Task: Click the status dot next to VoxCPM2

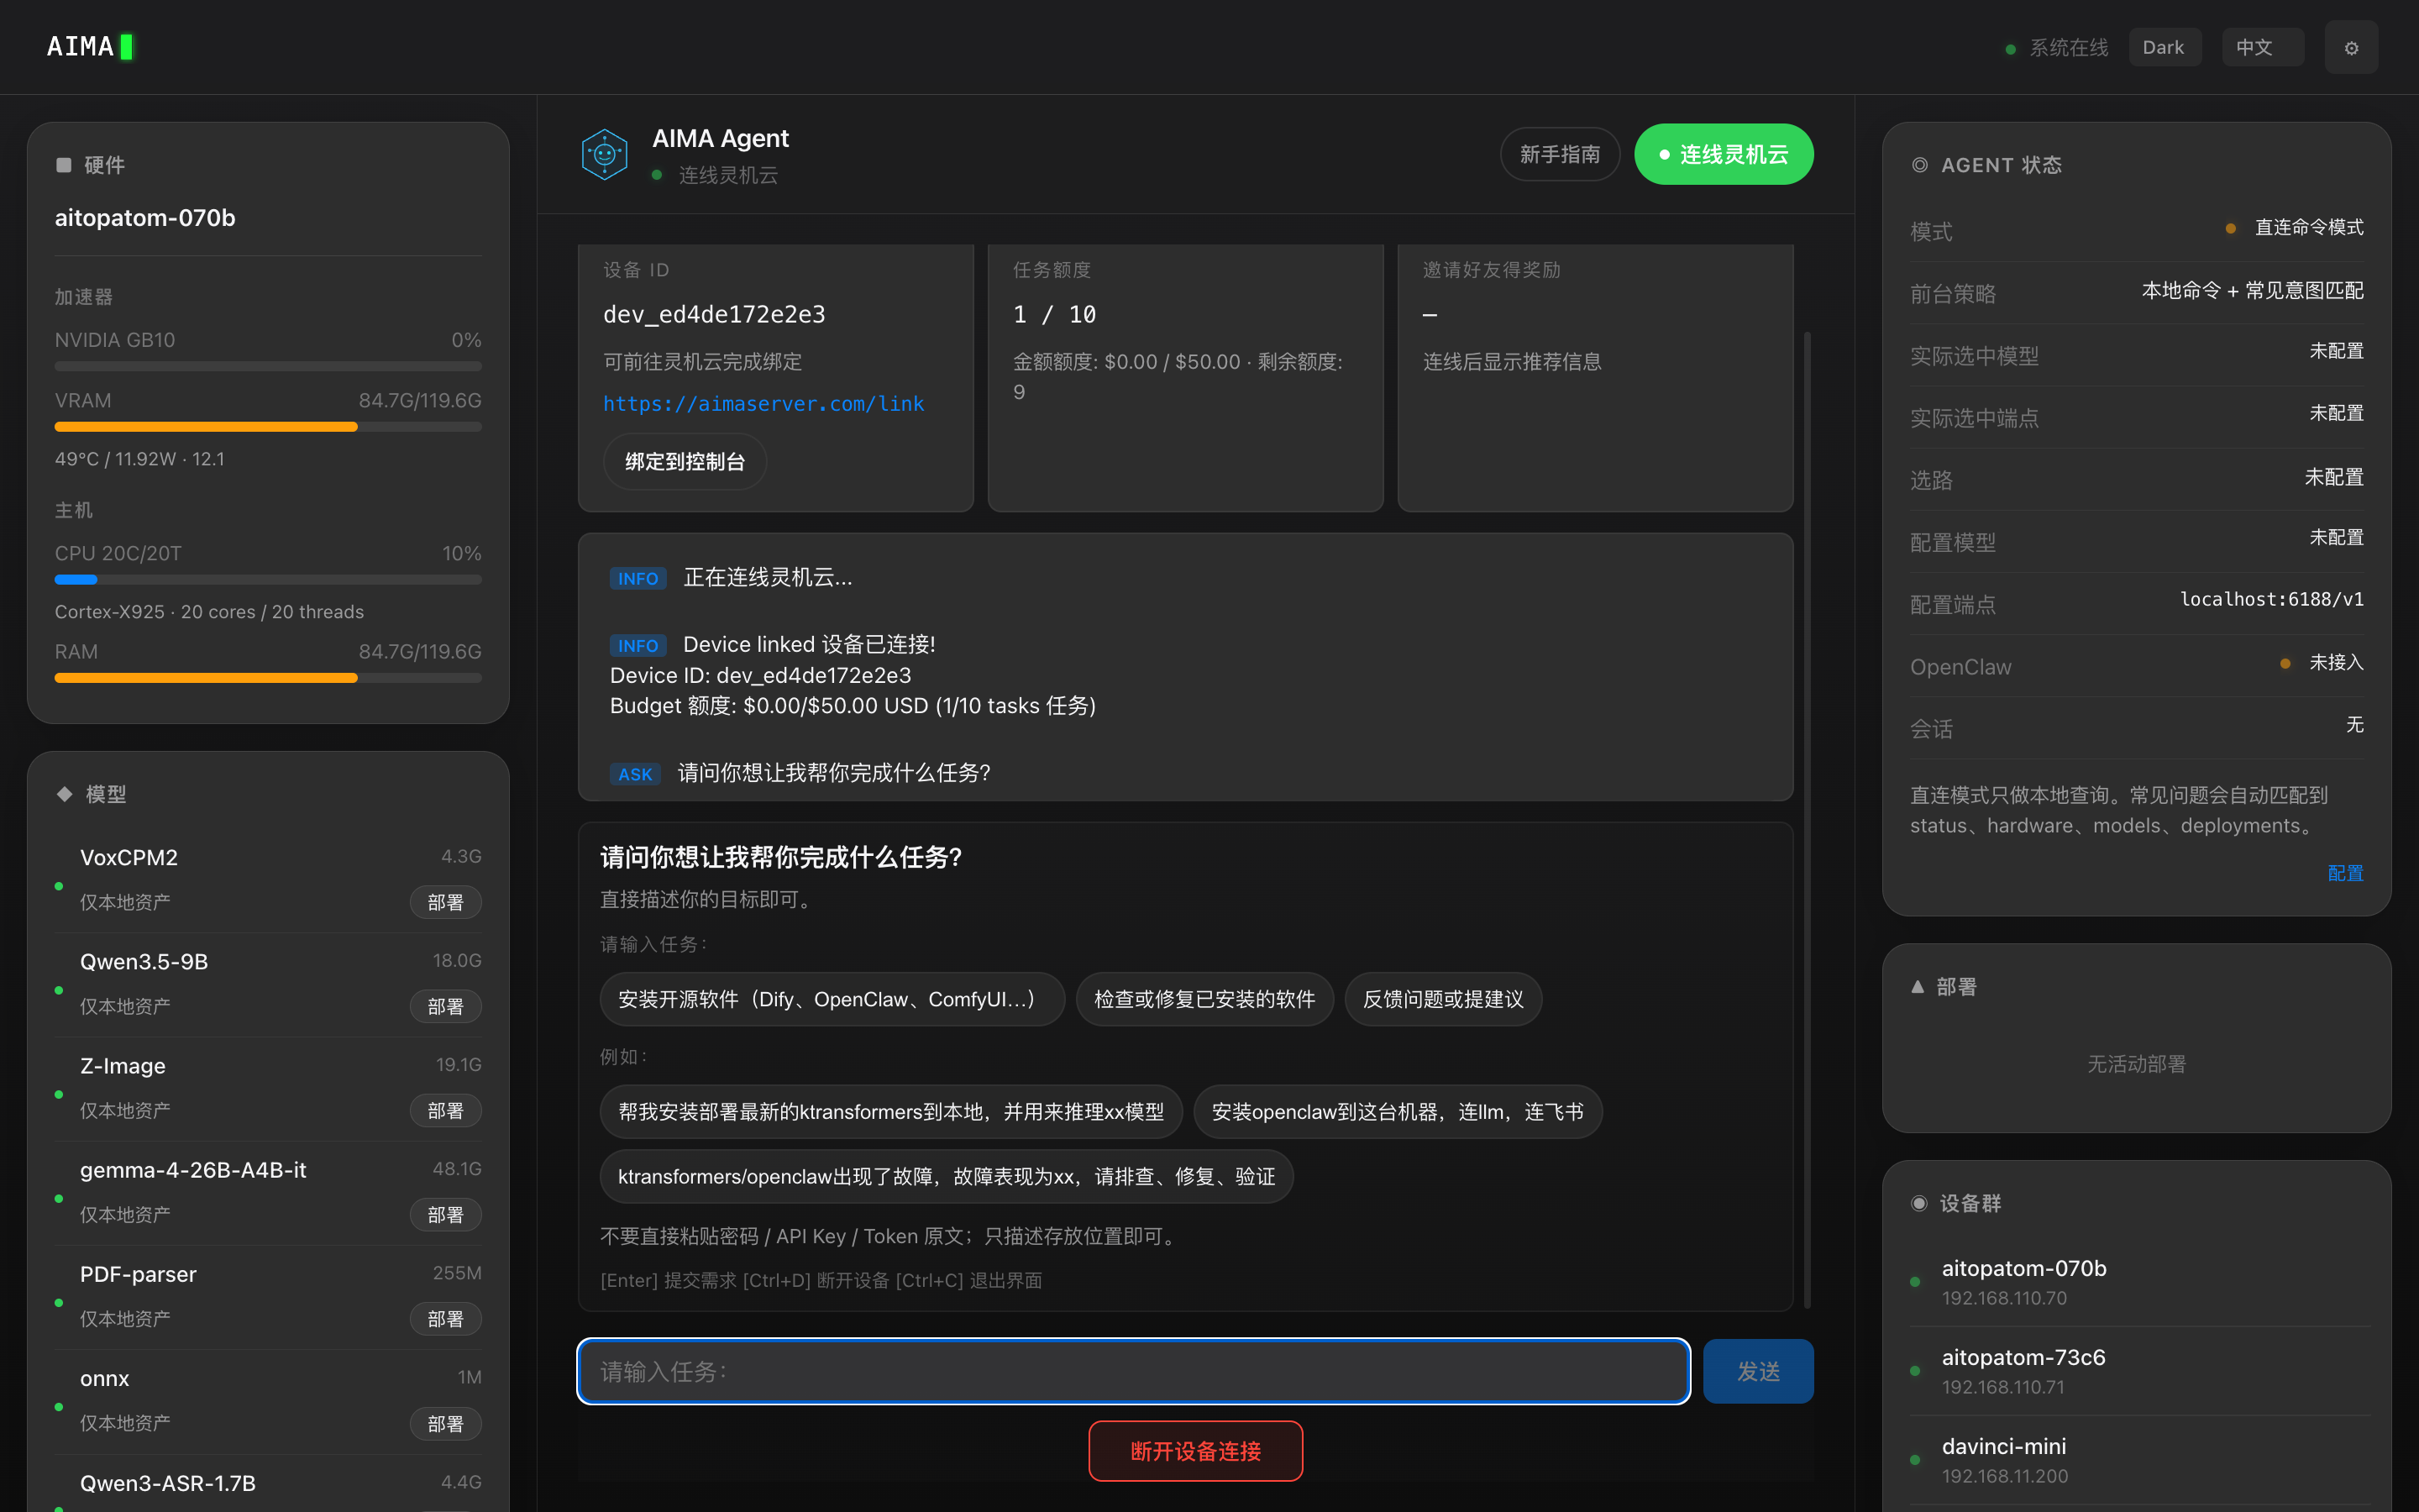Action: [59, 886]
